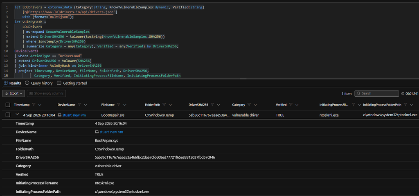Open FolderPath column chevron menu
The height and width of the screenshot is (196, 419).
point(170,105)
